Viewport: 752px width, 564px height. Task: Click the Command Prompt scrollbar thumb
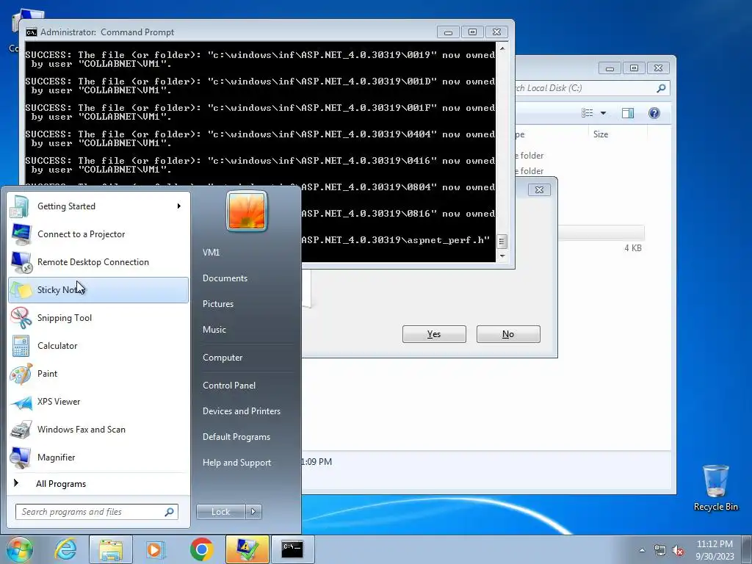click(502, 241)
